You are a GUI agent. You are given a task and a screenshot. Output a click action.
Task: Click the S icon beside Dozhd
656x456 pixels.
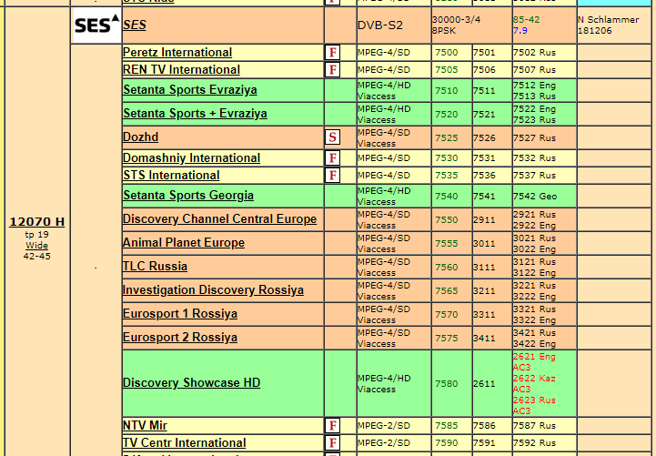[333, 137]
